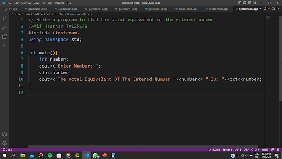This screenshot has height=159, width=282.
Task: Open the Accounts menu icon
Action: click(4, 134)
